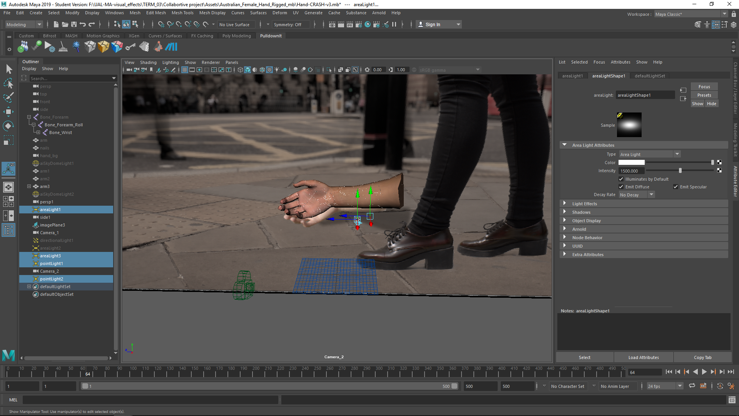The image size is (739, 416).
Task: Go to start of playback range
Action: pyautogui.click(x=669, y=372)
